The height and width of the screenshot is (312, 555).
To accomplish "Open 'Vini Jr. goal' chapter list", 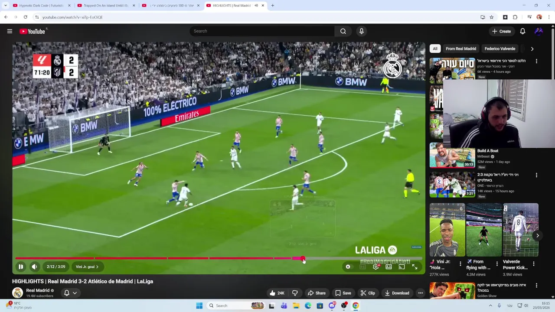I will coord(87,267).
